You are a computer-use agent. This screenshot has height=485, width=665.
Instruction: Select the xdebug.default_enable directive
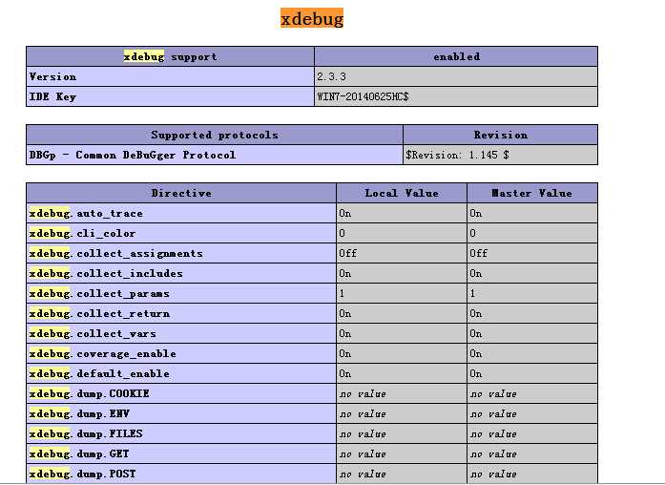[181, 374]
